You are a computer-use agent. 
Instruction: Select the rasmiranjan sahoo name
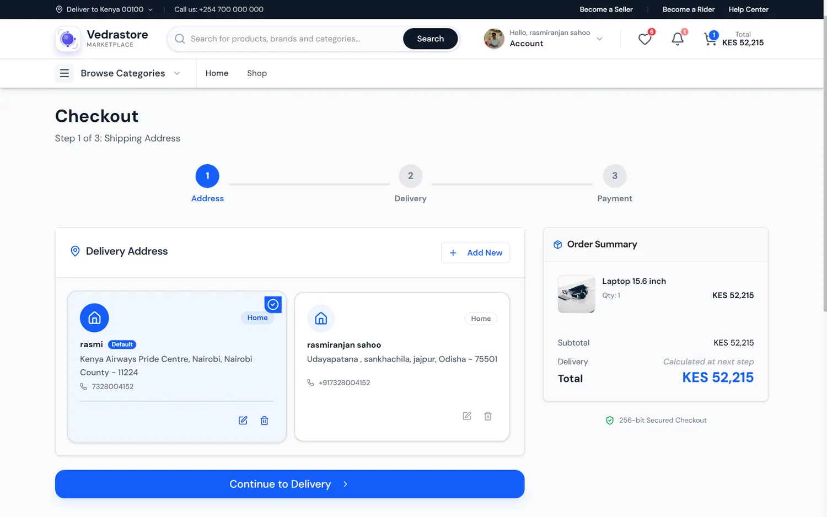click(x=344, y=345)
